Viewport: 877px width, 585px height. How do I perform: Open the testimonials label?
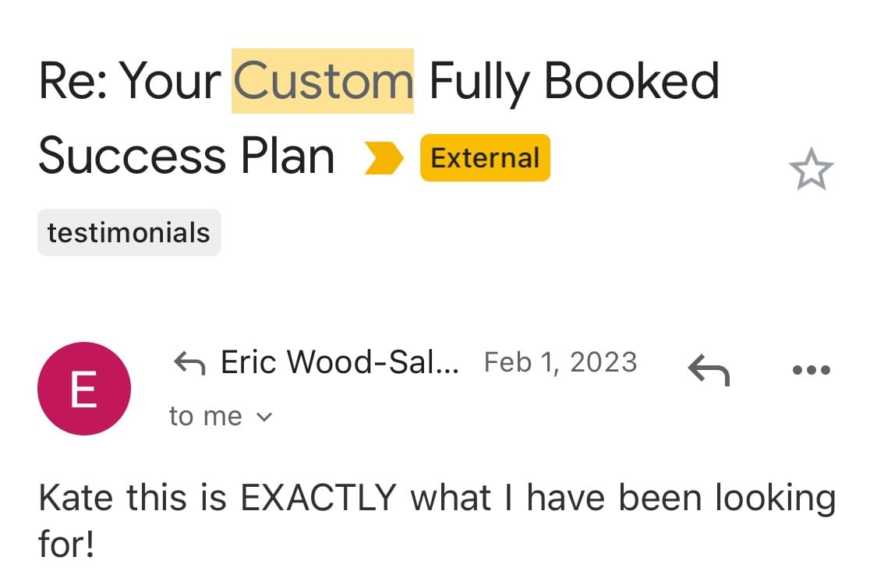(x=129, y=233)
